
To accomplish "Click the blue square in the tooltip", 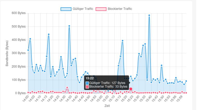I will pos(87,83).
